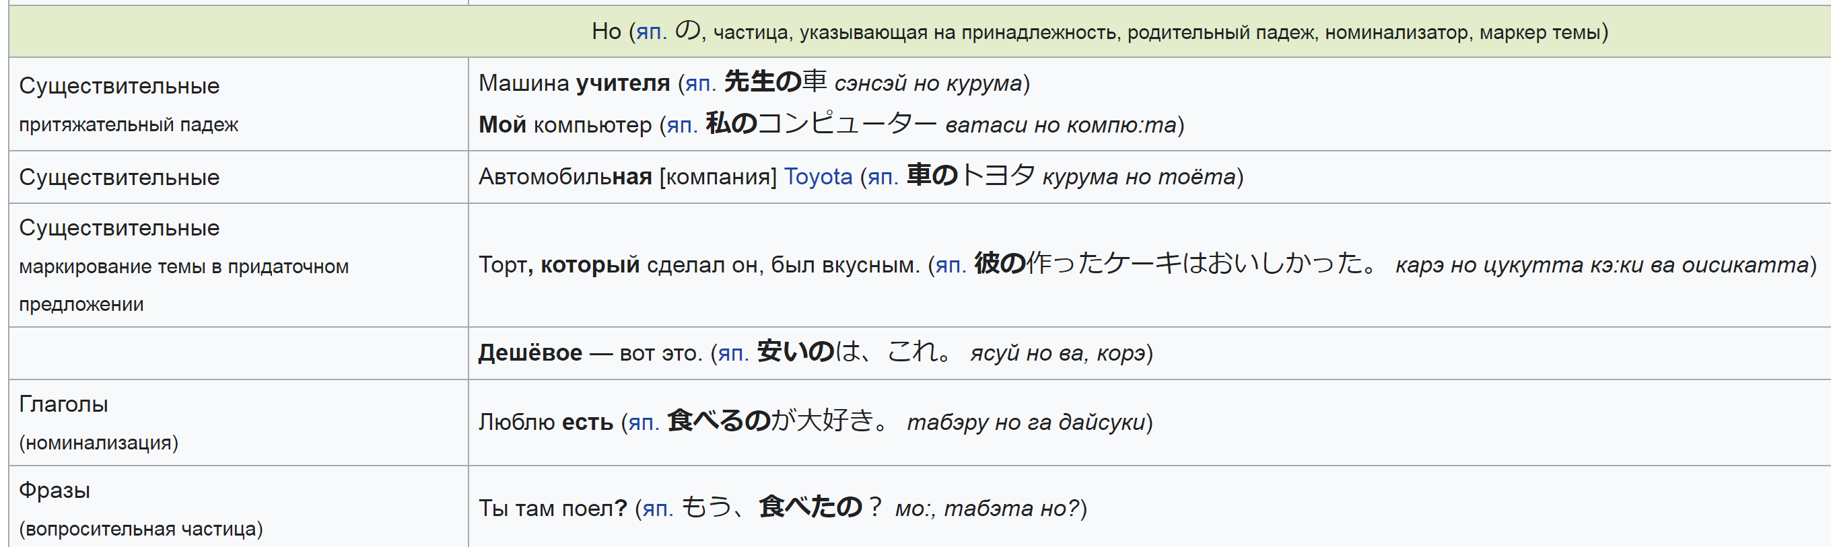Click the Toyota link

coord(817,177)
